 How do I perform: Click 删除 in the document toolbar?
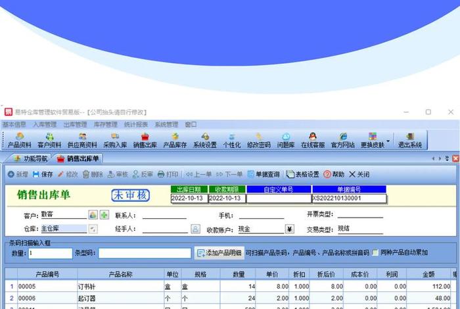[93, 174]
